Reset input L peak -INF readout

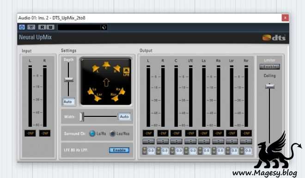pos(30,133)
